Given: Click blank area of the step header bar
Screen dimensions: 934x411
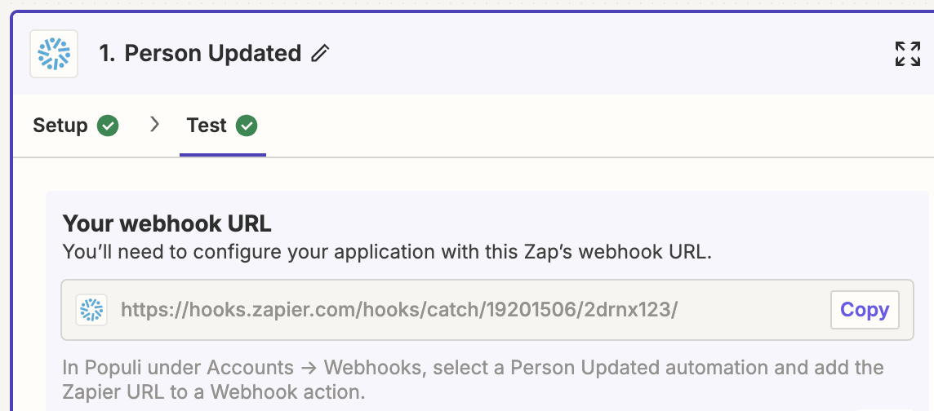Looking at the screenshot, I should pos(596,54).
